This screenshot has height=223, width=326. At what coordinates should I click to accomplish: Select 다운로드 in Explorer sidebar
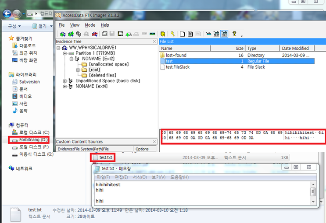24,45
